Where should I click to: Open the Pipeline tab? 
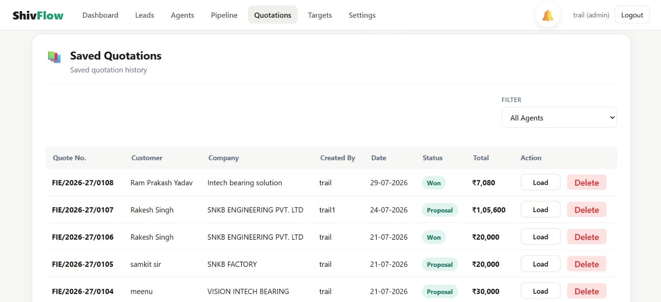tap(224, 15)
